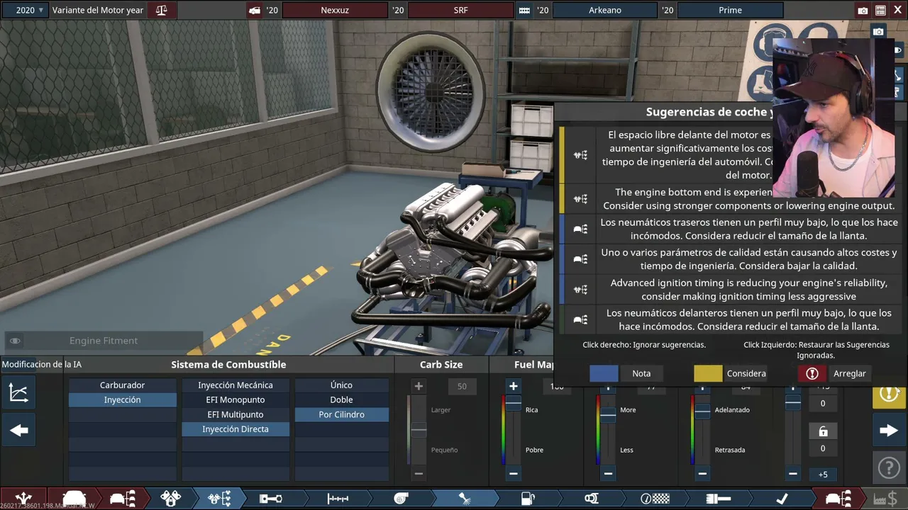Image resolution: width=908 pixels, height=510 pixels.
Task: Open the help question mark button
Action: [888, 468]
